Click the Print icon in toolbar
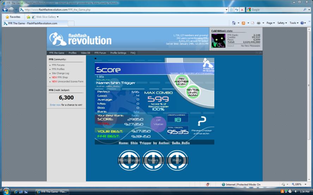This screenshot has width=313, height=195. [x=258, y=23]
